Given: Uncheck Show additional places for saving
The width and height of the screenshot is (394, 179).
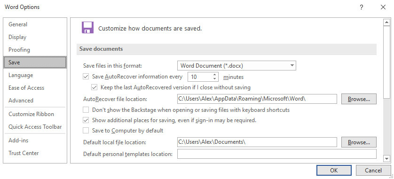Looking at the screenshot, I should pyautogui.click(x=86, y=120).
